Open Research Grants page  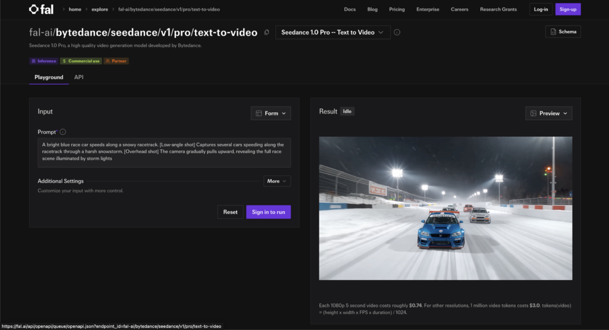498,10
